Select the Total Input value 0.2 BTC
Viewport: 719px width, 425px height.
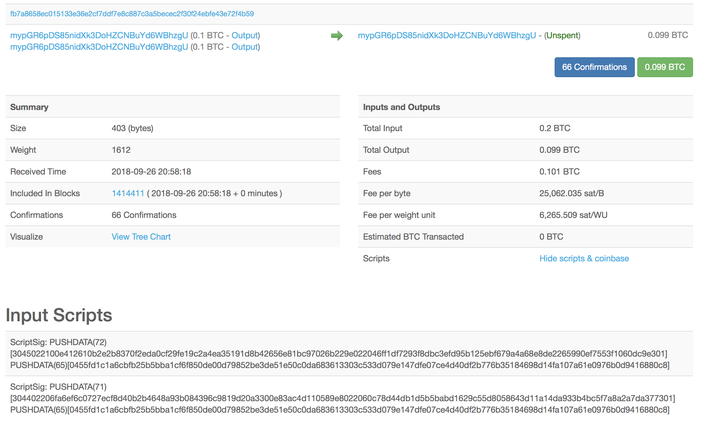[555, 128]
